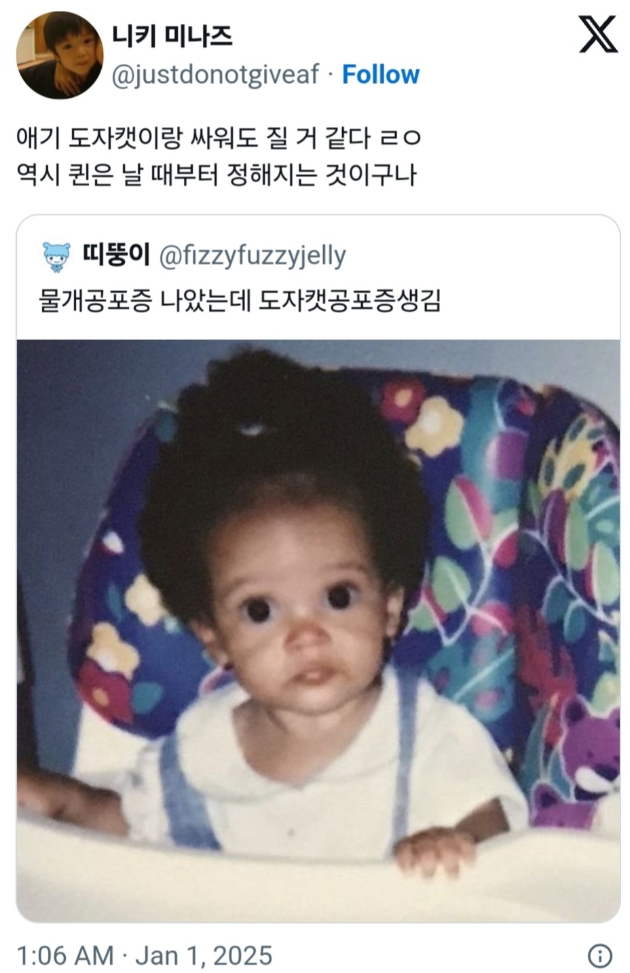
Task: Click the tweet line starting with 애기 도자캣이랑
Action: pos(219,138)
